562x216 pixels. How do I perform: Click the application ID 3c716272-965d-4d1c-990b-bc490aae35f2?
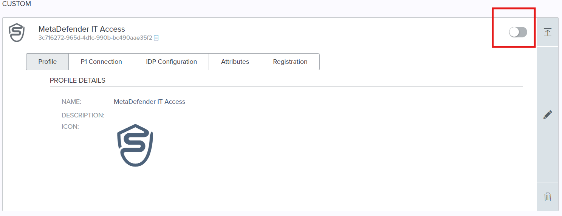[95, 38]
